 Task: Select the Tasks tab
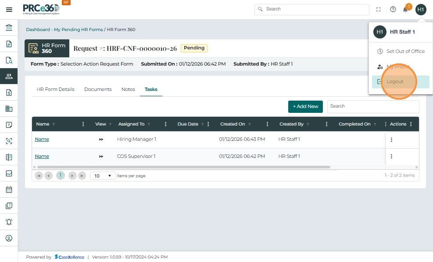pos(151,89)
